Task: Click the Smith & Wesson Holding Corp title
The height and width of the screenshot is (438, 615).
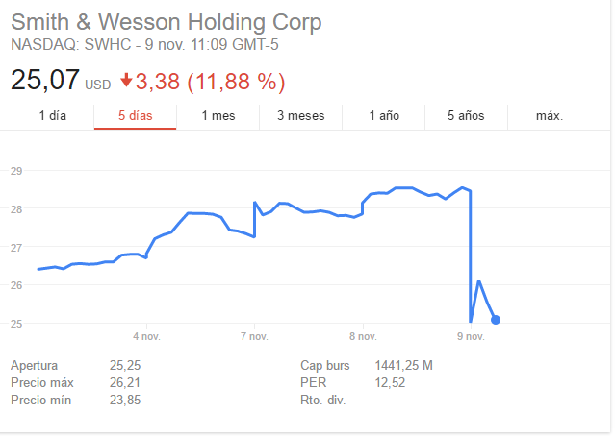Action: pos(167,23)
